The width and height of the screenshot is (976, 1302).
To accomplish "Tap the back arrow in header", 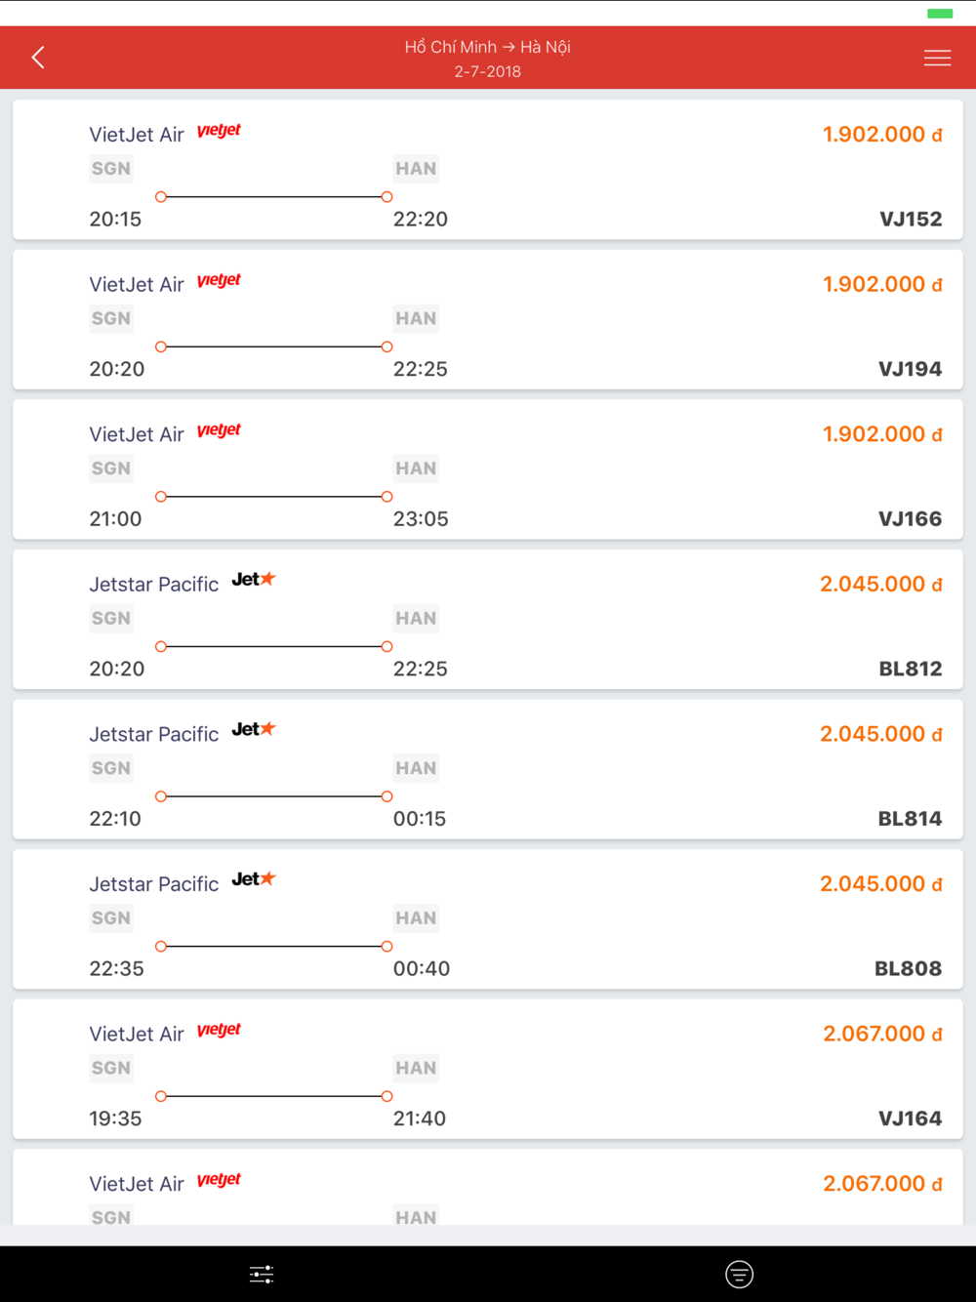I will 38,58.
